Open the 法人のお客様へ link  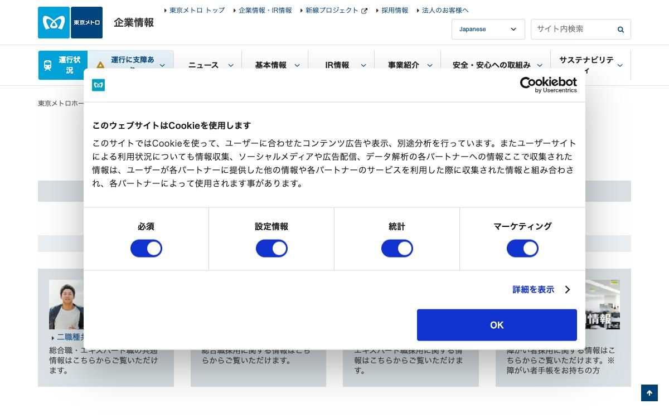point(445,11)
